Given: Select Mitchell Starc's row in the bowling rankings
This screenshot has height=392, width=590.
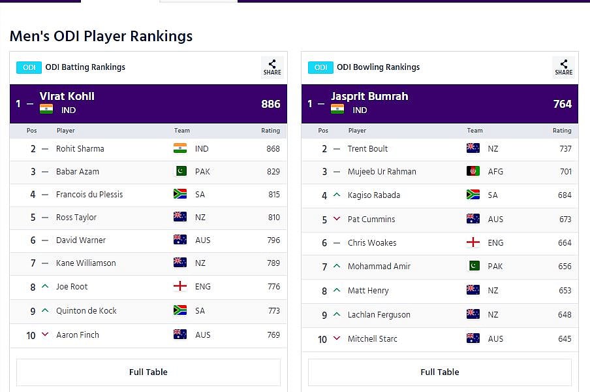Looking at the screenshot, I should (x=440, y=338).
